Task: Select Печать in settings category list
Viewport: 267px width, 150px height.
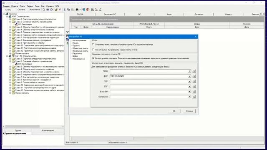Action: pos(76,43)
